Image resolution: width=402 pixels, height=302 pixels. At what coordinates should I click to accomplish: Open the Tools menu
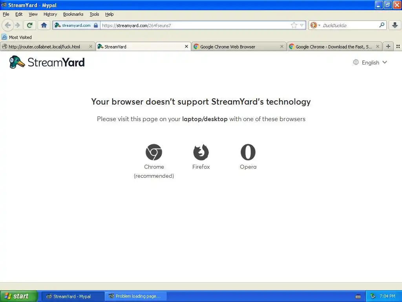coord(94,14)
